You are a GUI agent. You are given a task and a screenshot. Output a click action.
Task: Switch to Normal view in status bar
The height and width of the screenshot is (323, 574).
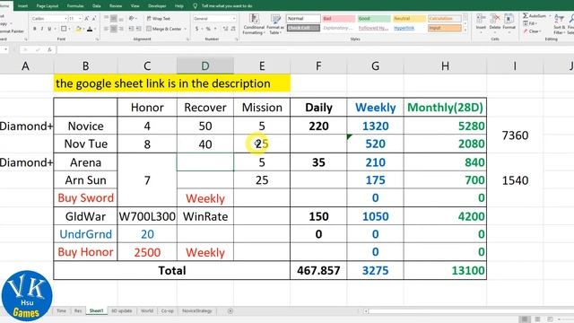(x=525, y=319)
